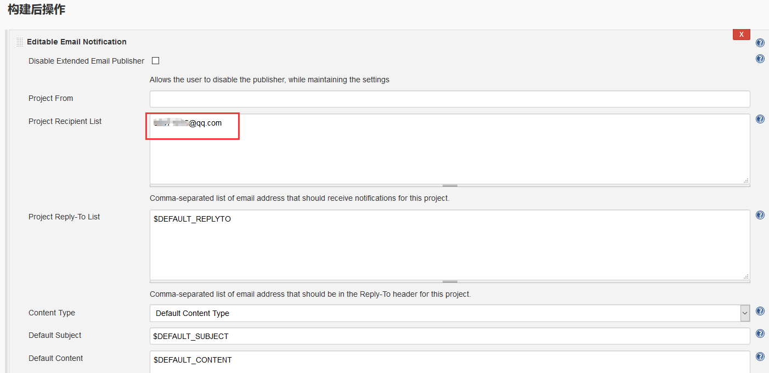This screenshot has width=769, height=373.
Task: Show help for Project Reply-To List
Action: click(x=760, y=215)
